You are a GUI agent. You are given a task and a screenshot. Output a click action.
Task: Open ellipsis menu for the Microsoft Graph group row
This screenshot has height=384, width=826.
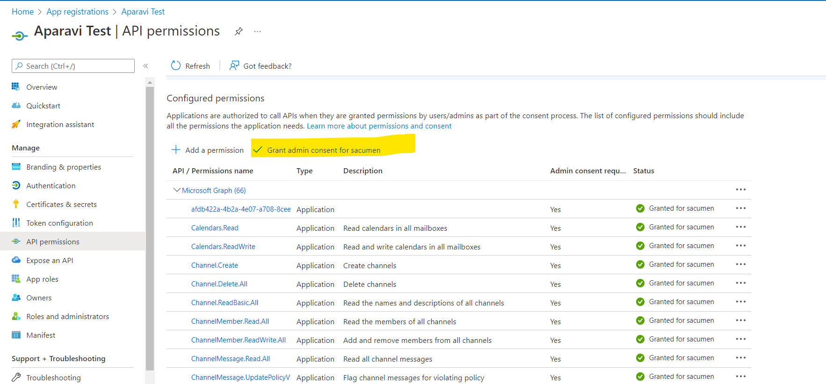(740, 189)
